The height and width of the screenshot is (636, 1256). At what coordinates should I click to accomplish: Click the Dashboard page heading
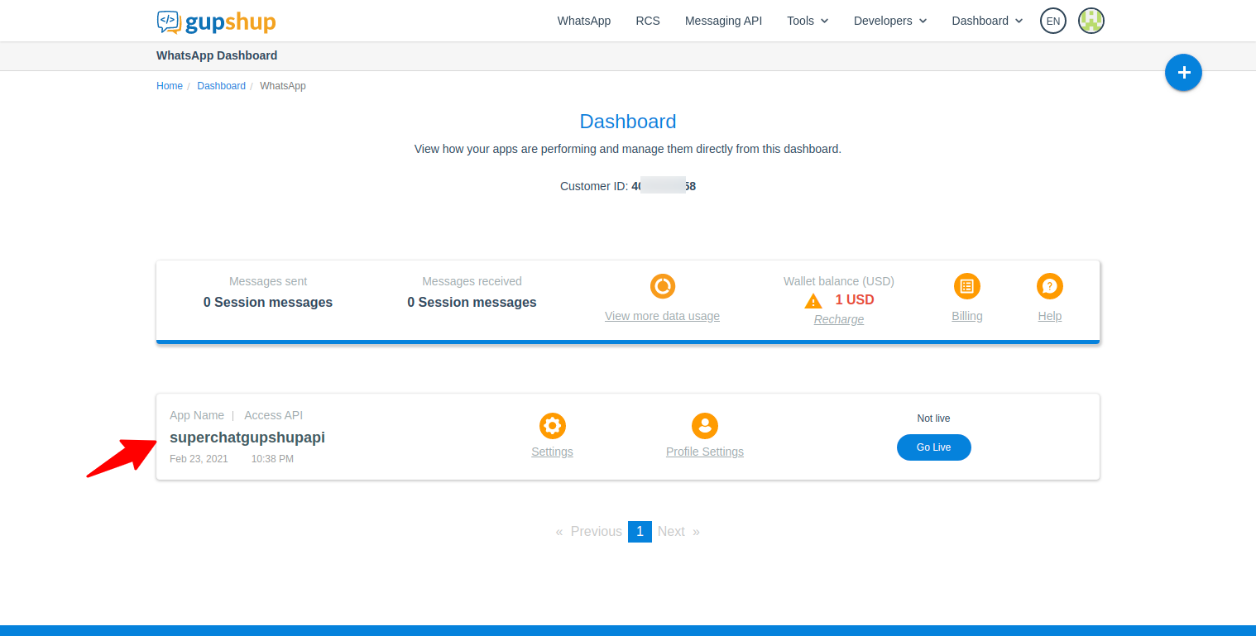point(628,122)
